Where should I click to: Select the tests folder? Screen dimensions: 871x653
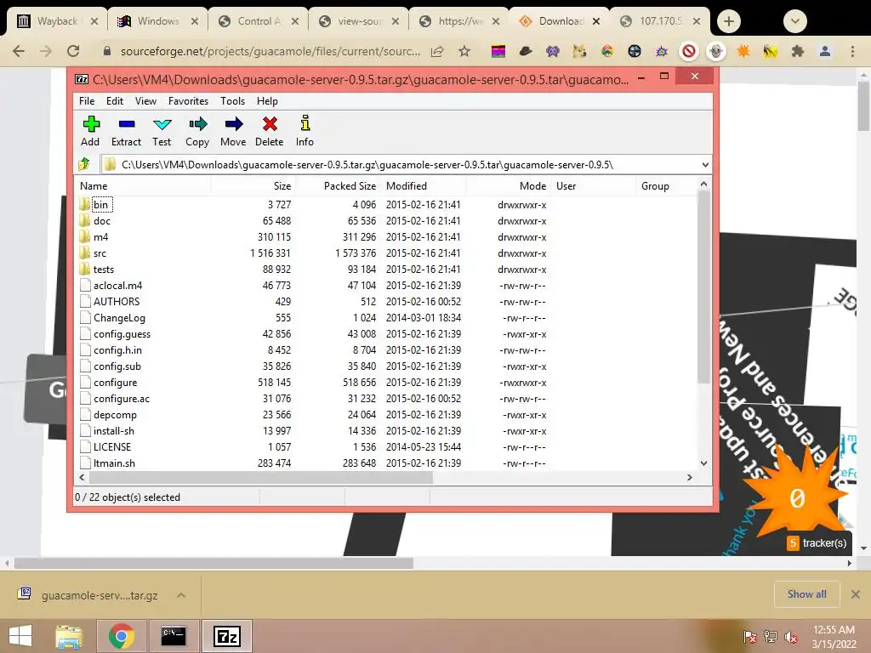(x=103, y=270)
